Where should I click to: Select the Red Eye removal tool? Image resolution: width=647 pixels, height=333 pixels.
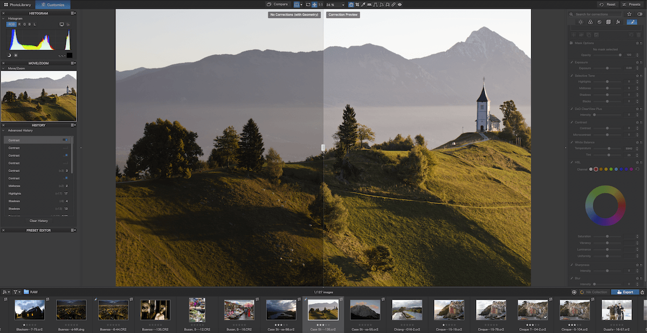400,4
